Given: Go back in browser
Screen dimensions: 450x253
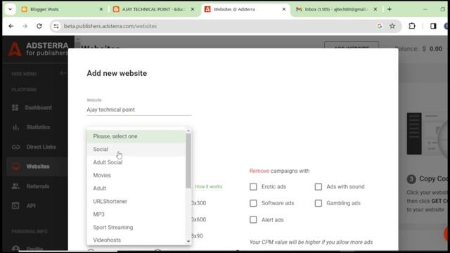Looking at the screenshot, I should point(11,26).
